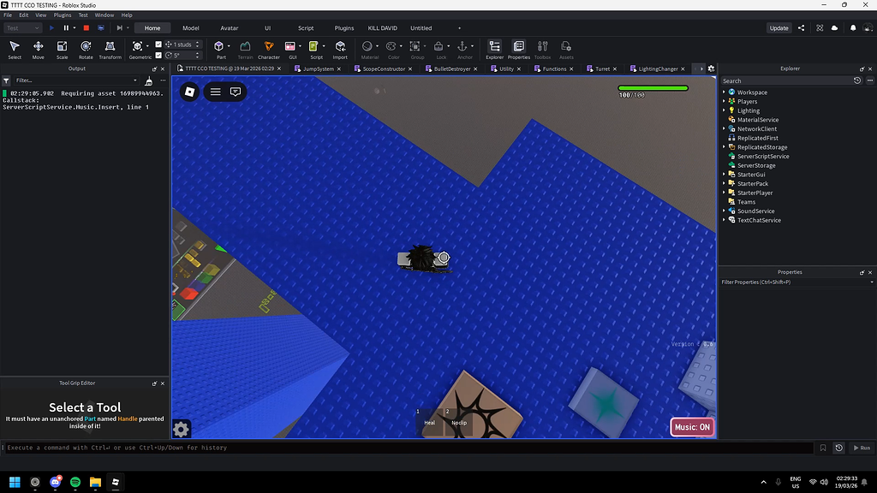Choose the Select tool
The image size is (877, 493).
pos(15,49)
